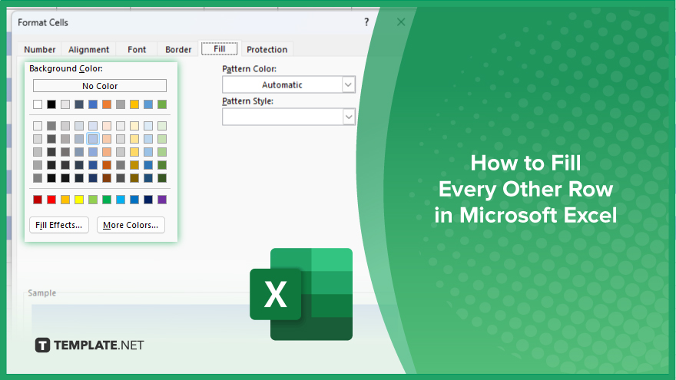Pick the dark blue-gray theme swatch

point(79,104)
